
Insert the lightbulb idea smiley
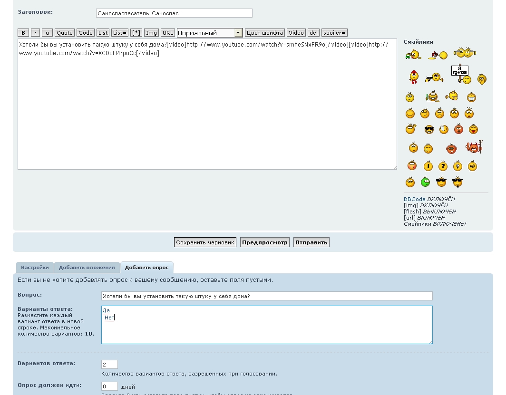pos(457,166)
